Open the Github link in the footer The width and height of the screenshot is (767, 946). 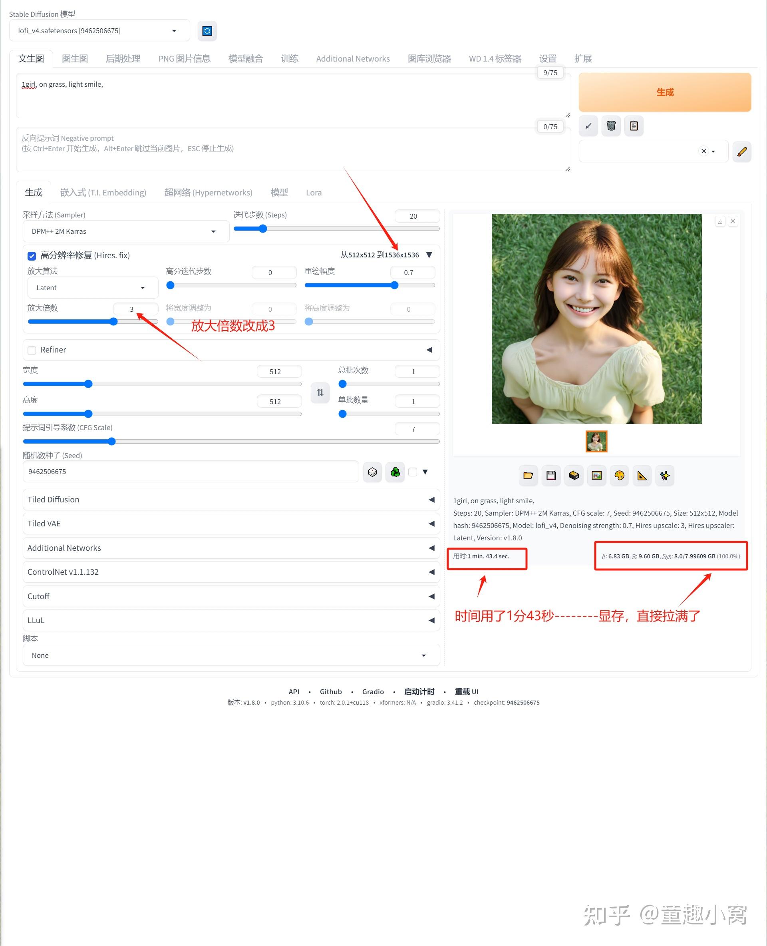[331, 691]
